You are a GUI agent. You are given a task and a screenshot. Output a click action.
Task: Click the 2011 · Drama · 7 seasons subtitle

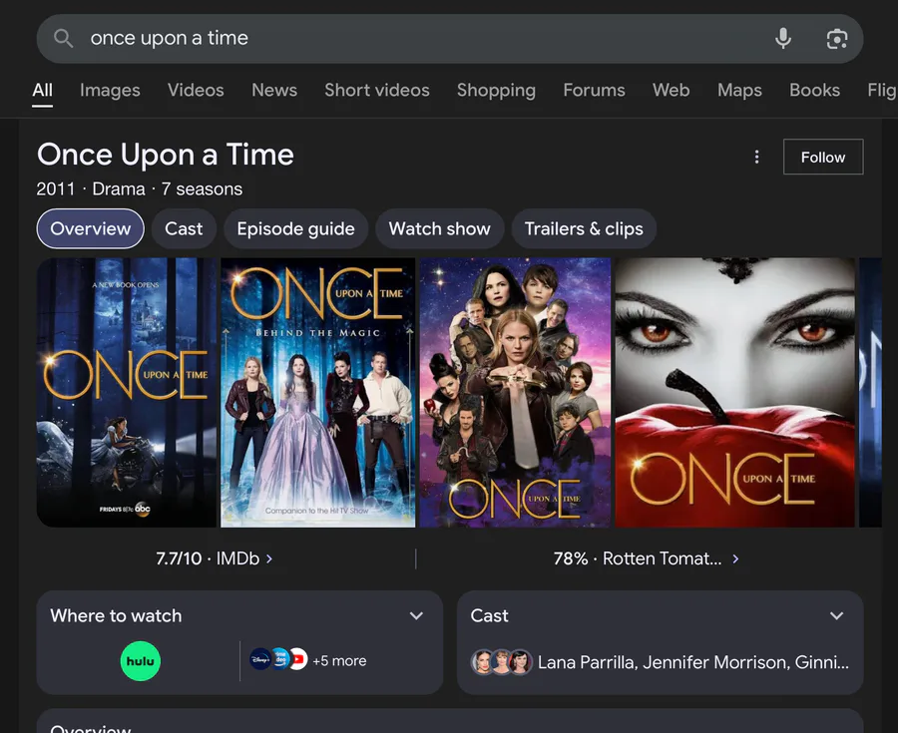[139, 188]
